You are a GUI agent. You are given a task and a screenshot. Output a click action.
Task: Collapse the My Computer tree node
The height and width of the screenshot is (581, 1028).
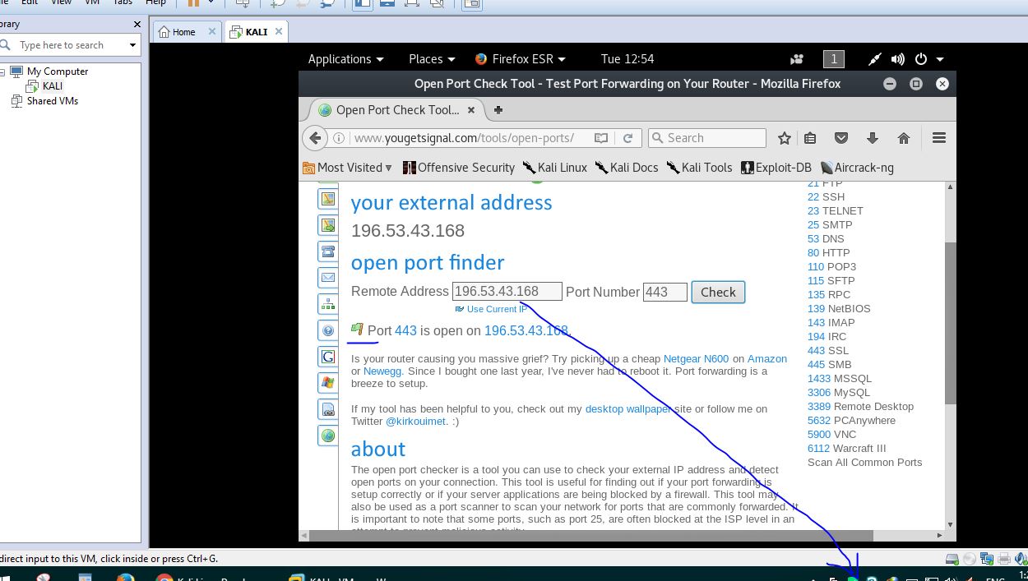tap(2, 72)
